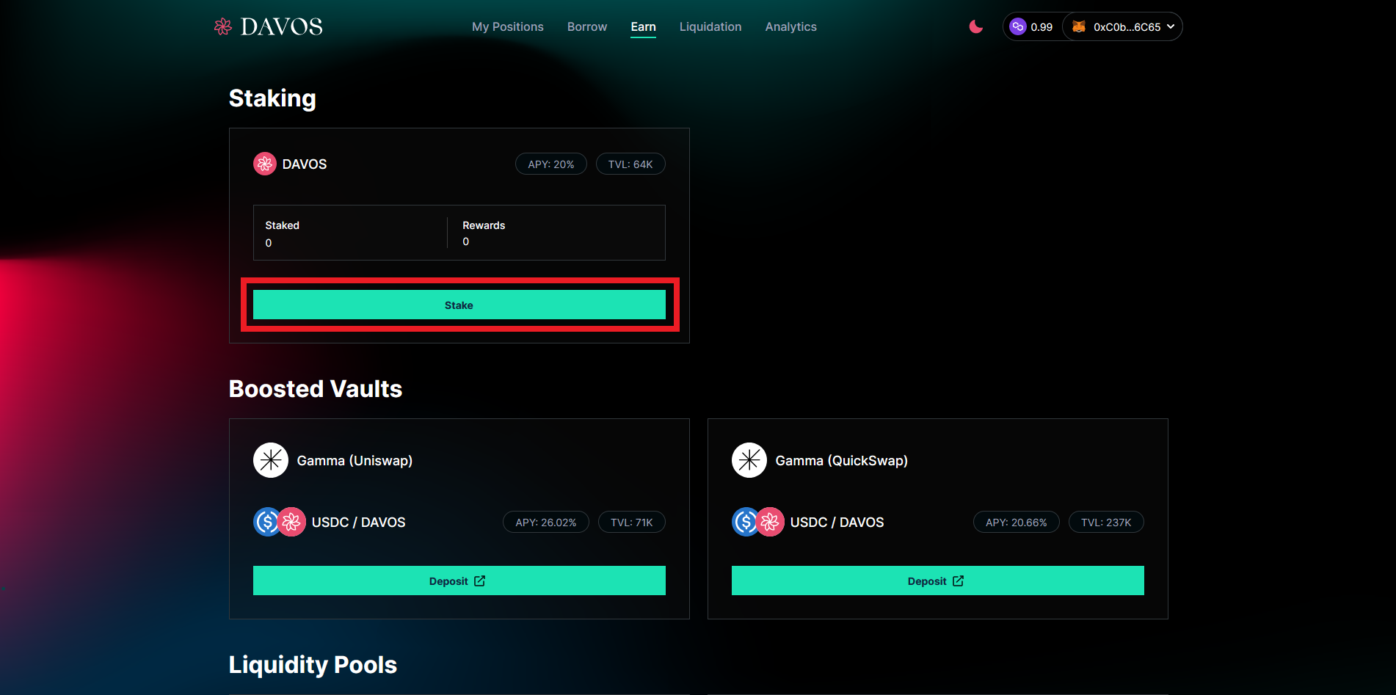
Task: Click the Uniswap USDC/DAVOS pair icon
Action: pos(280,522)
